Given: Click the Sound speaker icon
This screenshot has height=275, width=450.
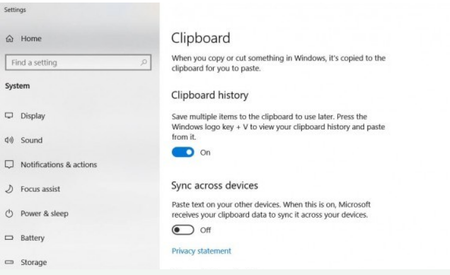Looking at the screenshot, I should pos(9,141).
